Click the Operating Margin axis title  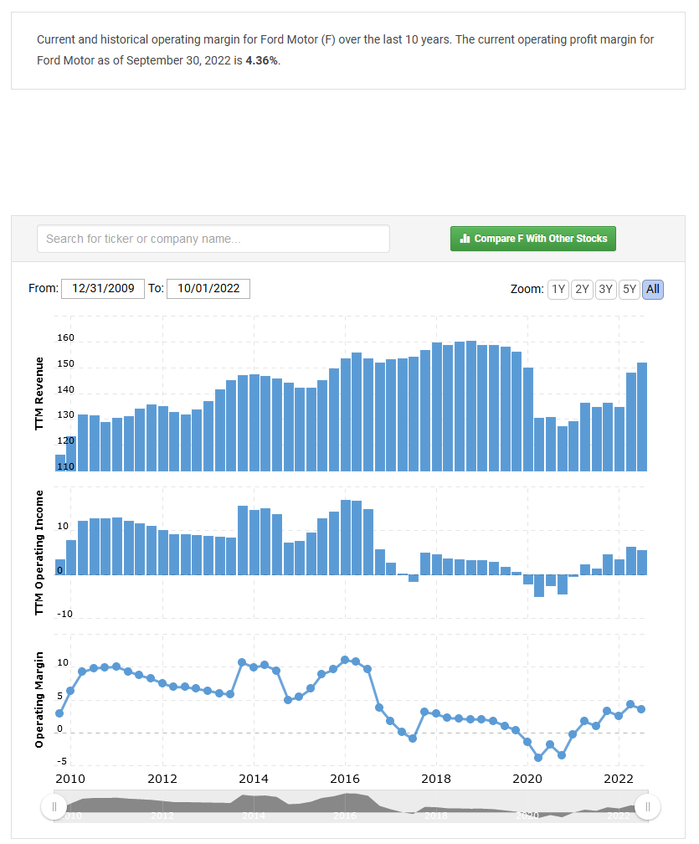(39, 700)
